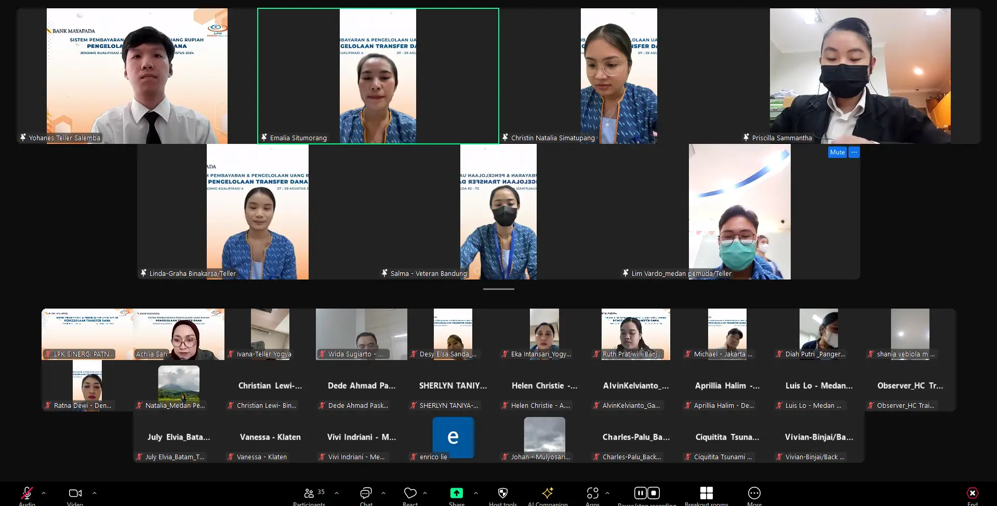Open Host tools shield icon
997x506 pixels.
(502, 494)
